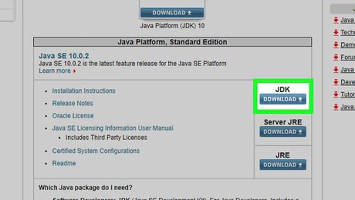The height and width of the screenshot is (200, 355).
Task: Click the sidebar download icon next to Deve
Action: [336, 82]
